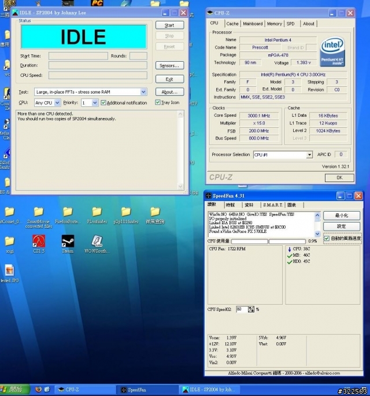This screenshot has width=370, height=396.
Task: Click the SpeedFan log scrollbar up arrow
Action: pos(317,215)
